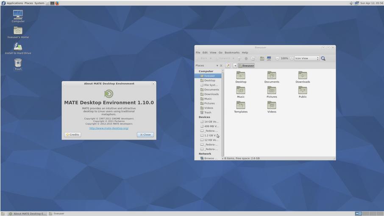Select Trash in the Places sidebar

coord(208,112)
